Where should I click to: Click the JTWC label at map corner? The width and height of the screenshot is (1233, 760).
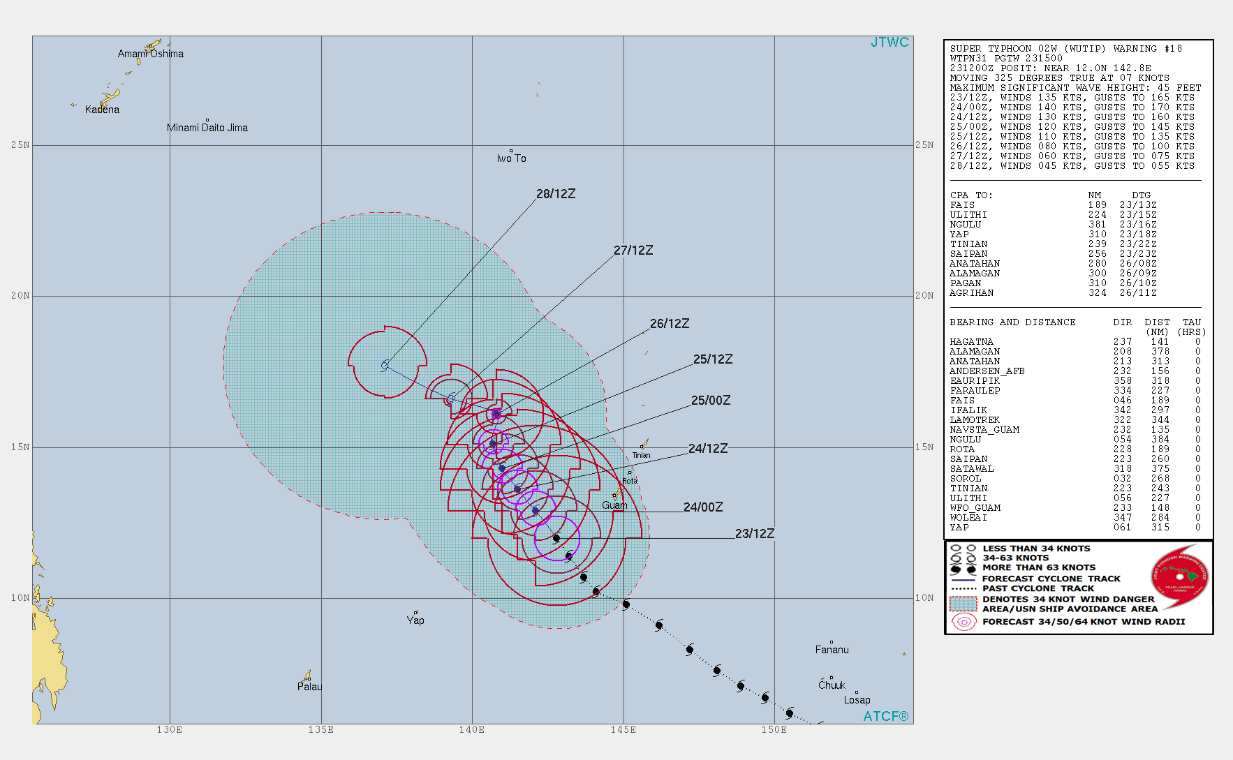[x=889, y=43]
